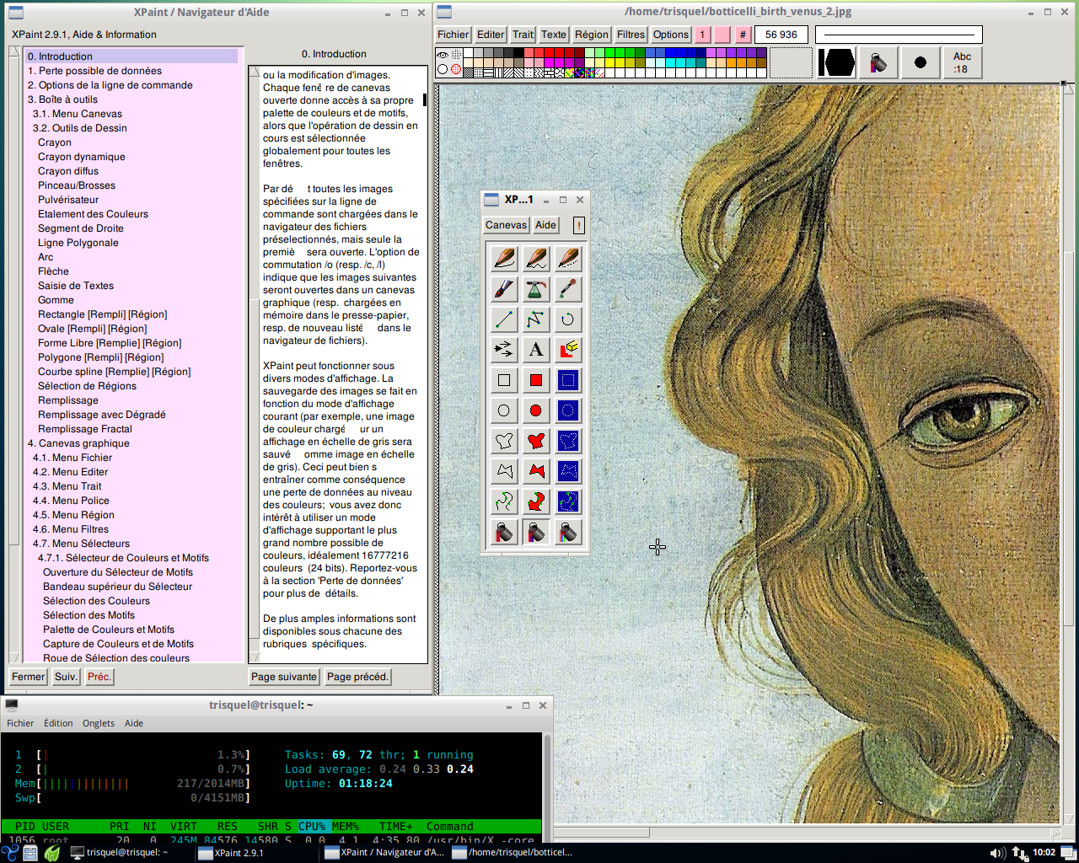Select the freehand region selection tool
The image size is (1079, 863).
[x=568, y=441]
